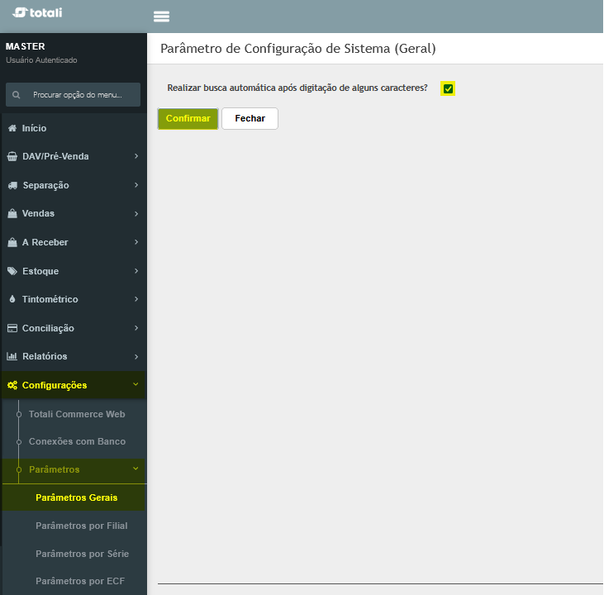Image resolution: width=604 pixels, height=595 pixels.
Task: Focus the Procurar opção do menu search field
Action: click(x=74, y=95)
